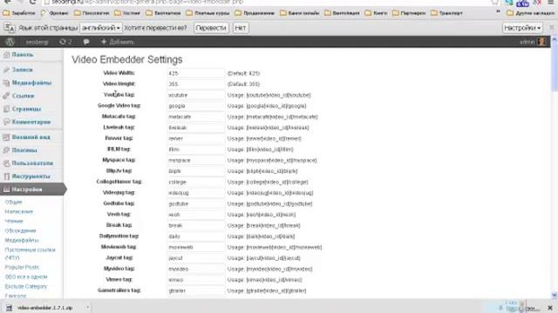Open the Настройки dropdown in the translate bar

tap(522, 28)
